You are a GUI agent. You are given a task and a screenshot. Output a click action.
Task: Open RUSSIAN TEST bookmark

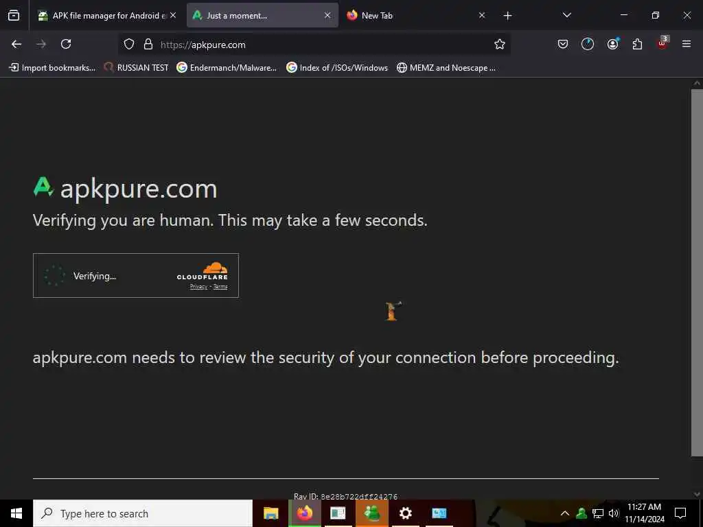coord(137,68)
